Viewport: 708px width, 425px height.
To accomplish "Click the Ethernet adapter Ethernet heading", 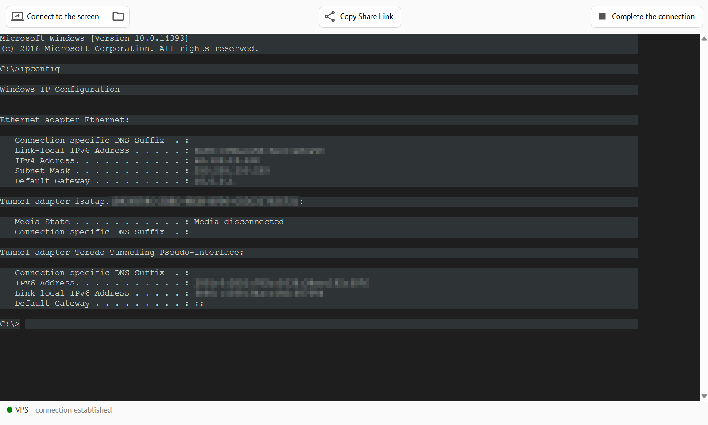I will [x=65, y=120].
